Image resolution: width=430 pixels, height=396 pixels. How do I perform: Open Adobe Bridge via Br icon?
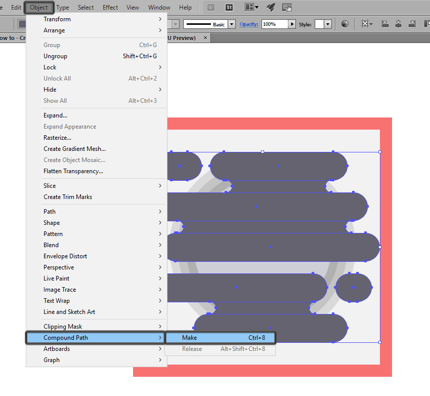pyautogui.click(x=210, y=8)
